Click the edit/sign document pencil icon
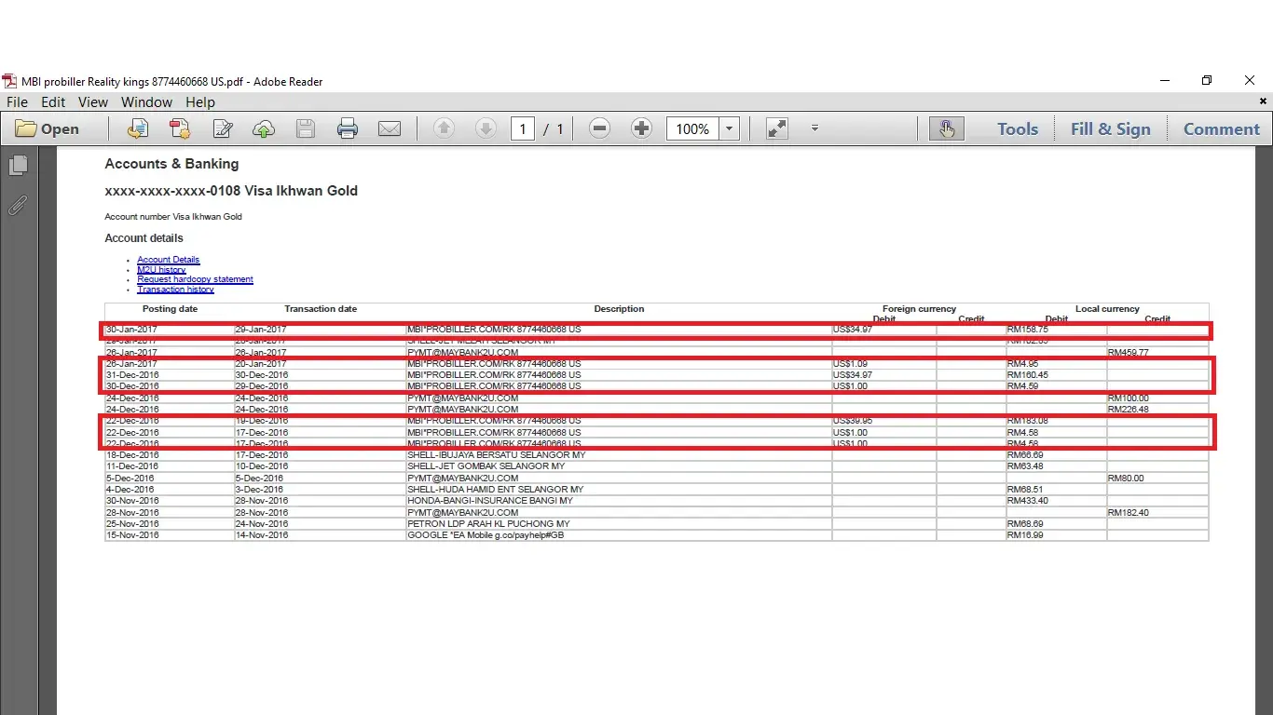This screenshot has width=1273, height=715. 222,129
